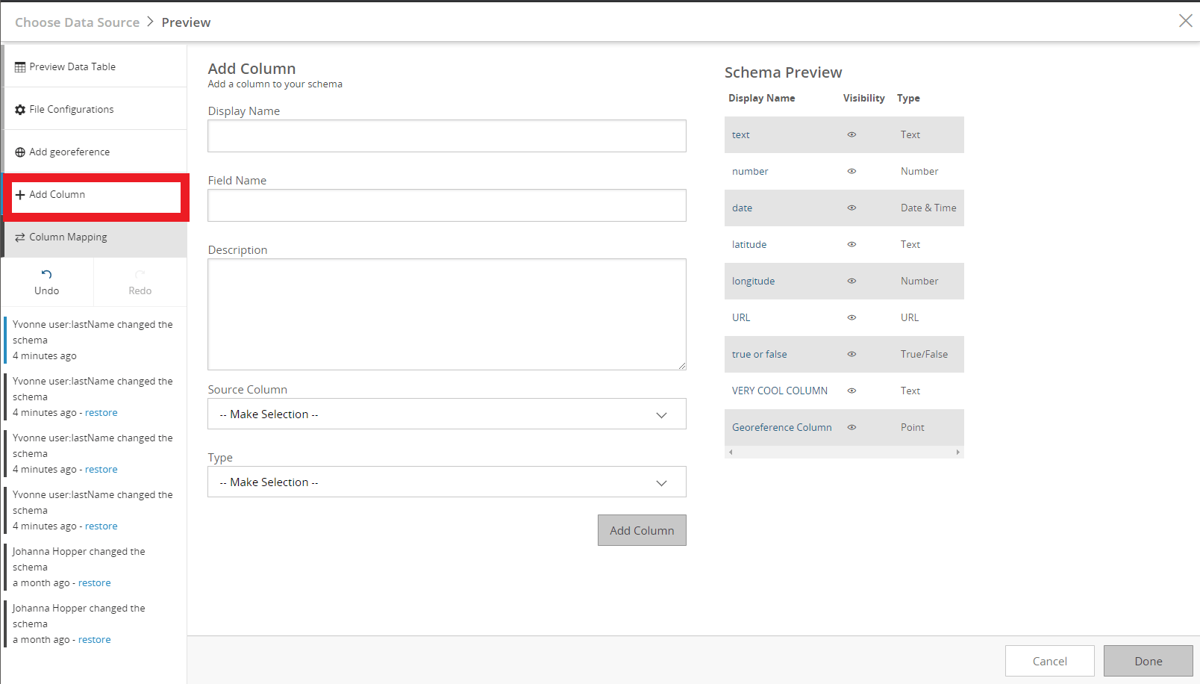Click the Column Mapping arrows icon

point(20,237)
